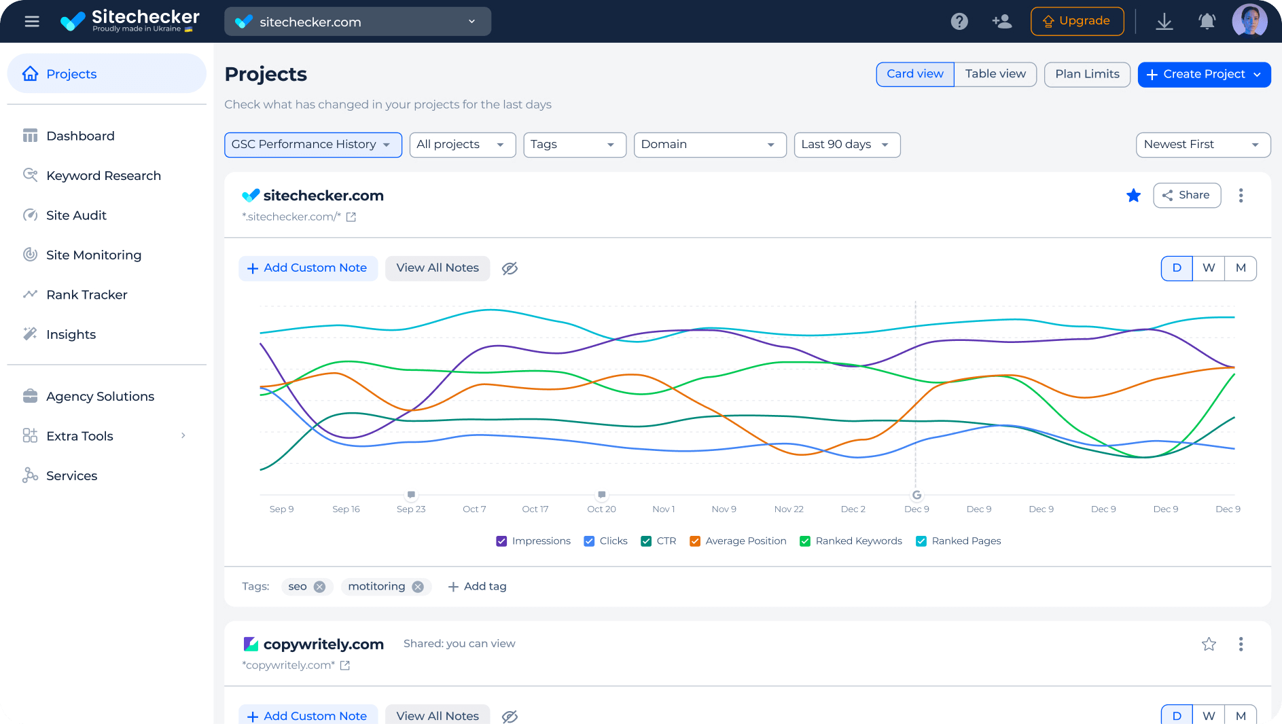Image resolution: width=1282 pixels, height=724 pixels.
Task: Add Custom Note for copywritely.com
Action: (308, 715)
